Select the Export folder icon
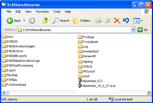Viewport: 153px width, 103px height. coord(4,70)
